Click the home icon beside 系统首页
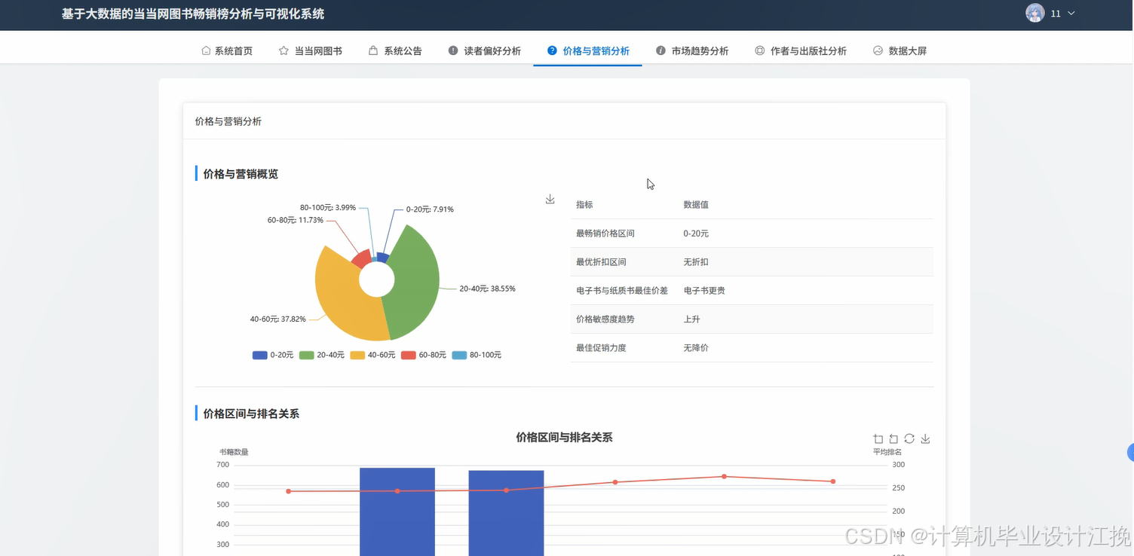The height and width of the screenshot is (556, 1134). (x=206, y=50)
